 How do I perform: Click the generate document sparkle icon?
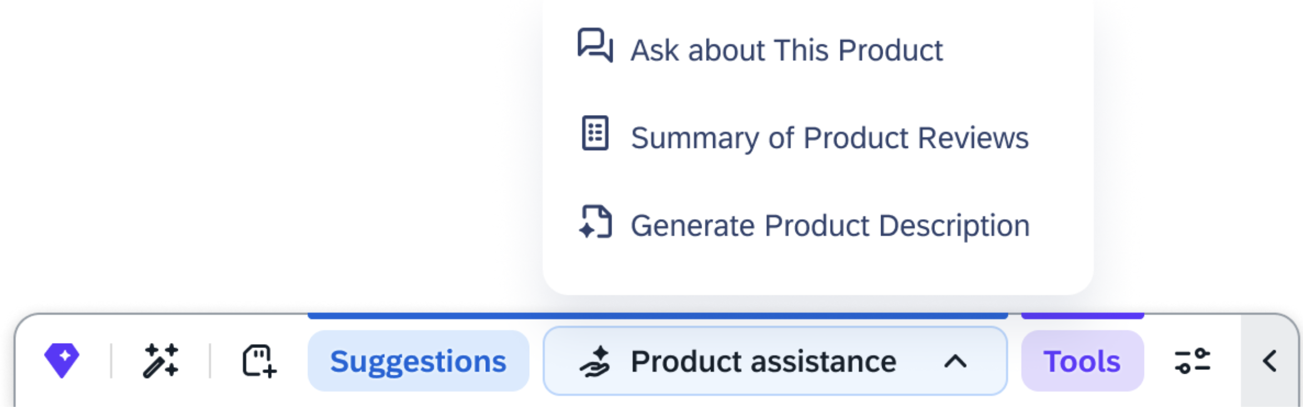click(595, 222)
